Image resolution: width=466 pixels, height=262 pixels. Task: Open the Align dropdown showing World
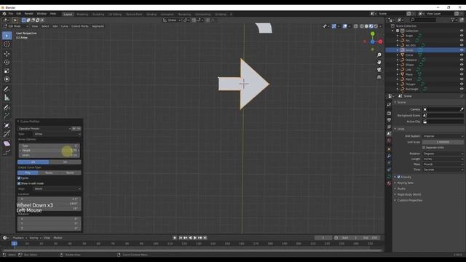click(57, 189)
